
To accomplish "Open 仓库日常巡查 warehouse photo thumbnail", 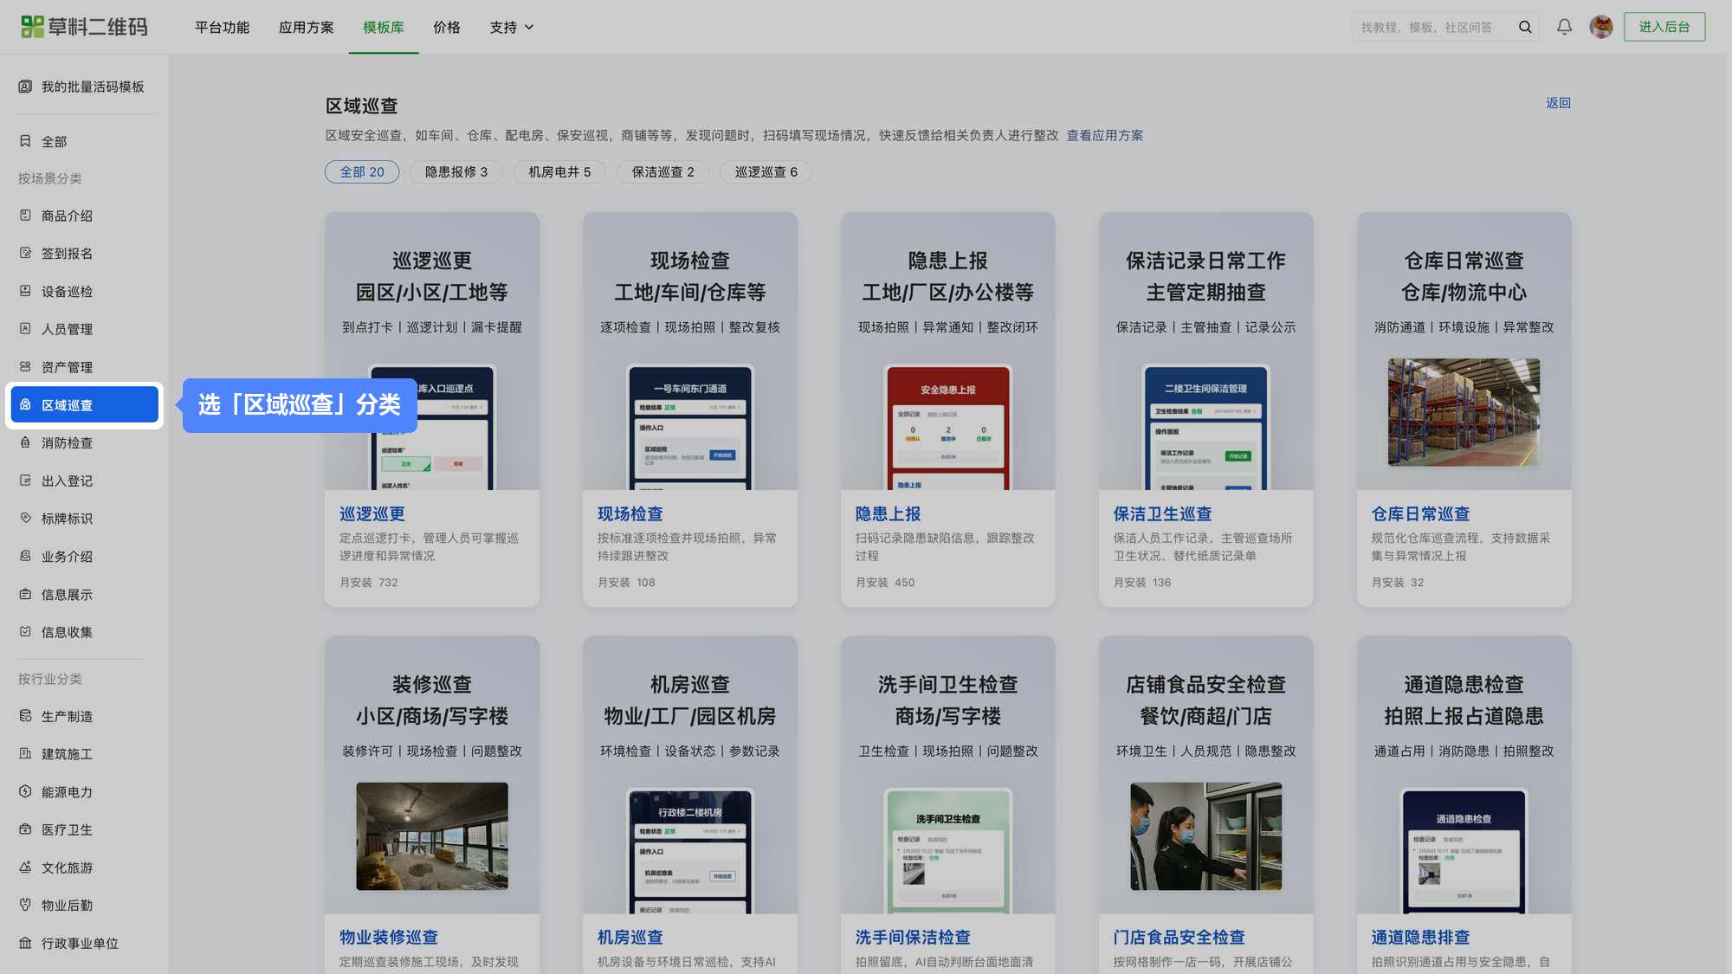I will click(1464, 412).
